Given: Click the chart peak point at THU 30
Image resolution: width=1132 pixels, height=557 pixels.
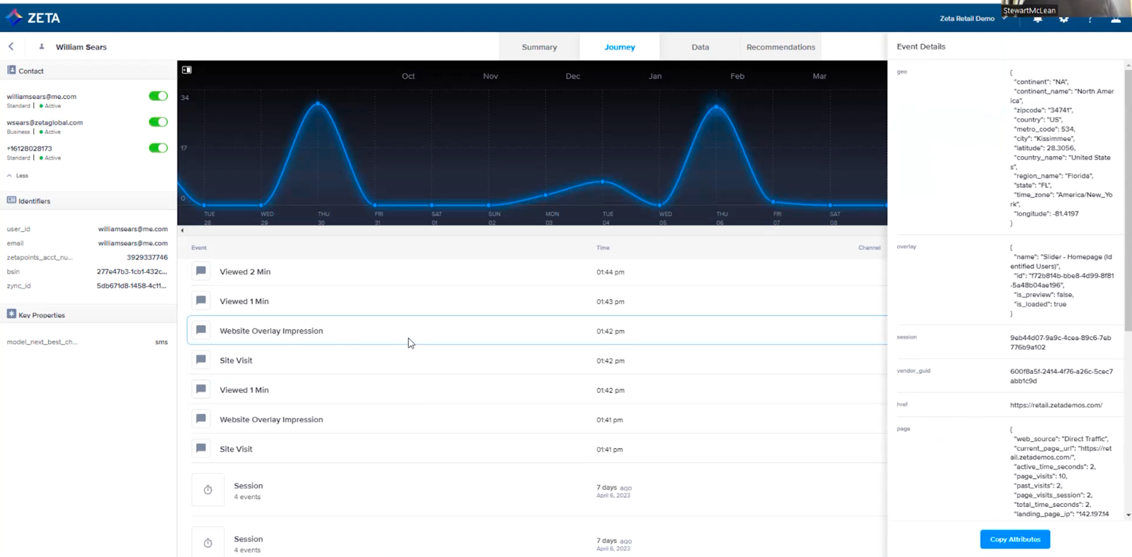Looking at the screenshot, I should click(x=318, y=104).
